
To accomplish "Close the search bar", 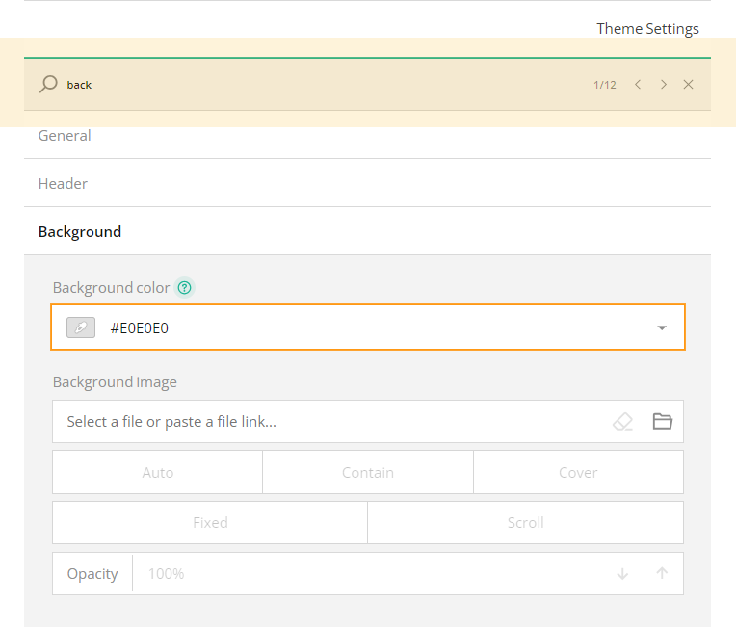I will [688, 85].
